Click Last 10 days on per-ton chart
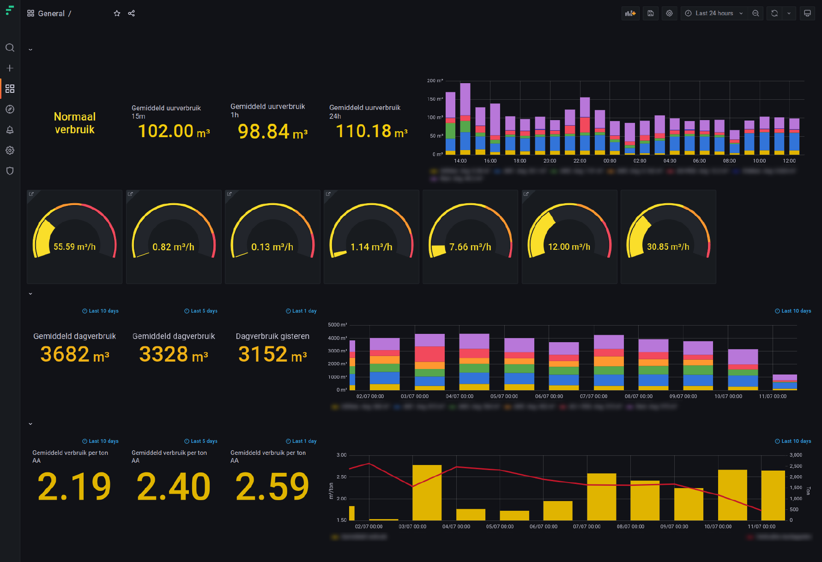The height and width of the screenshot is (562, 822). [793, 441]
